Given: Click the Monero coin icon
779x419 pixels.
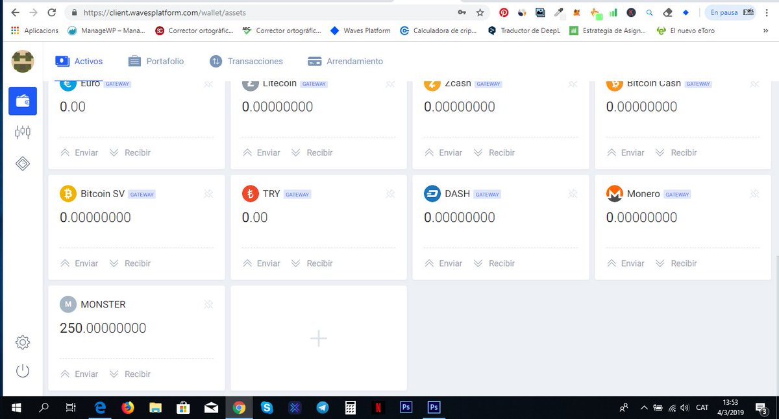Looking at the screenshot, I should pos(614,194).
